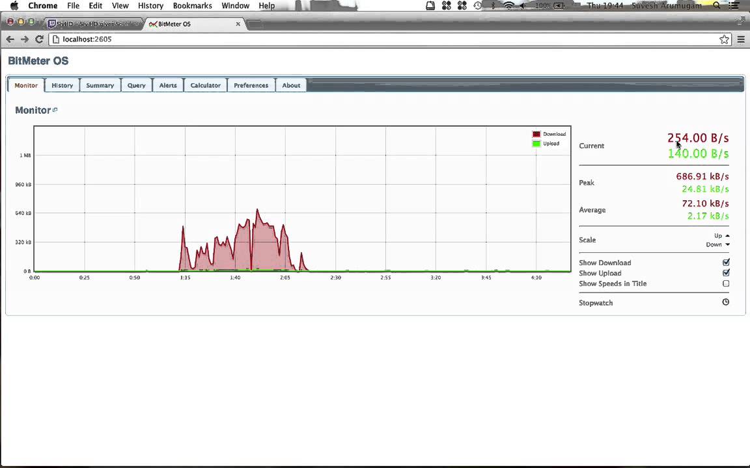Open a new browser tab
This screenshot has width=750, height=468.
[255, 24]
